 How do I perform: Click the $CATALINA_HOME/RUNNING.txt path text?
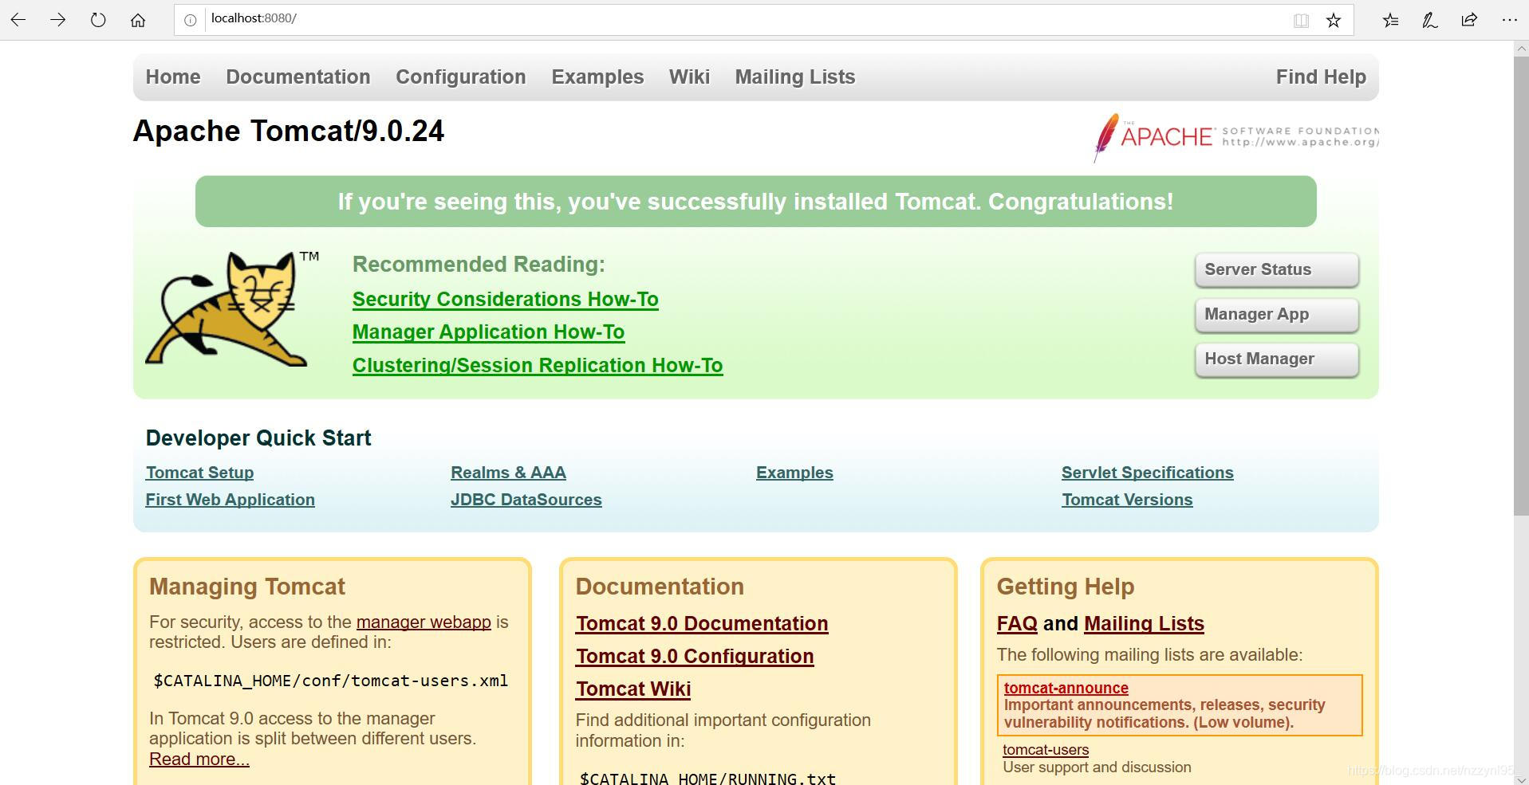point(707,777)
